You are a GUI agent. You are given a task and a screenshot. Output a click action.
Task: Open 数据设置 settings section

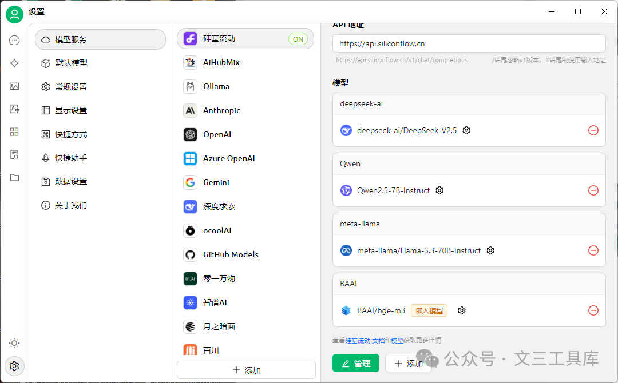[101, 181]
